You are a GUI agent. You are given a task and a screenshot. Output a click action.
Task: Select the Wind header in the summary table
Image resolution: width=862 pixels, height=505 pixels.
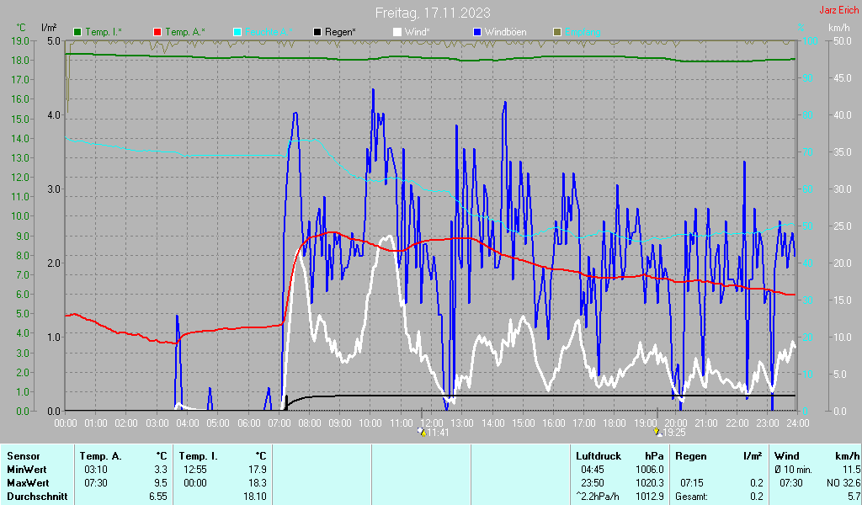coord(787,456)
